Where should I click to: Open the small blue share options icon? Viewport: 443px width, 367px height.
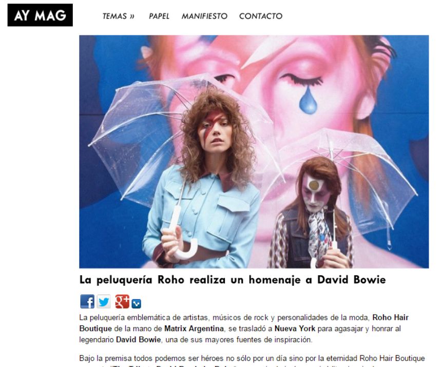pos(137,304)
